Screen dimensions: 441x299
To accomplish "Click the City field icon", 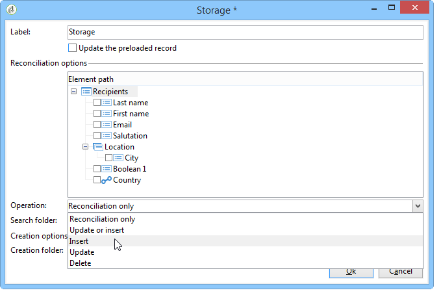I will click(x=118, y=158).
